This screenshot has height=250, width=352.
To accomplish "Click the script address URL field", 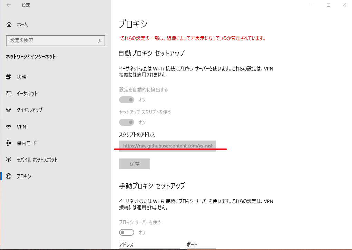I will point(167,146).
